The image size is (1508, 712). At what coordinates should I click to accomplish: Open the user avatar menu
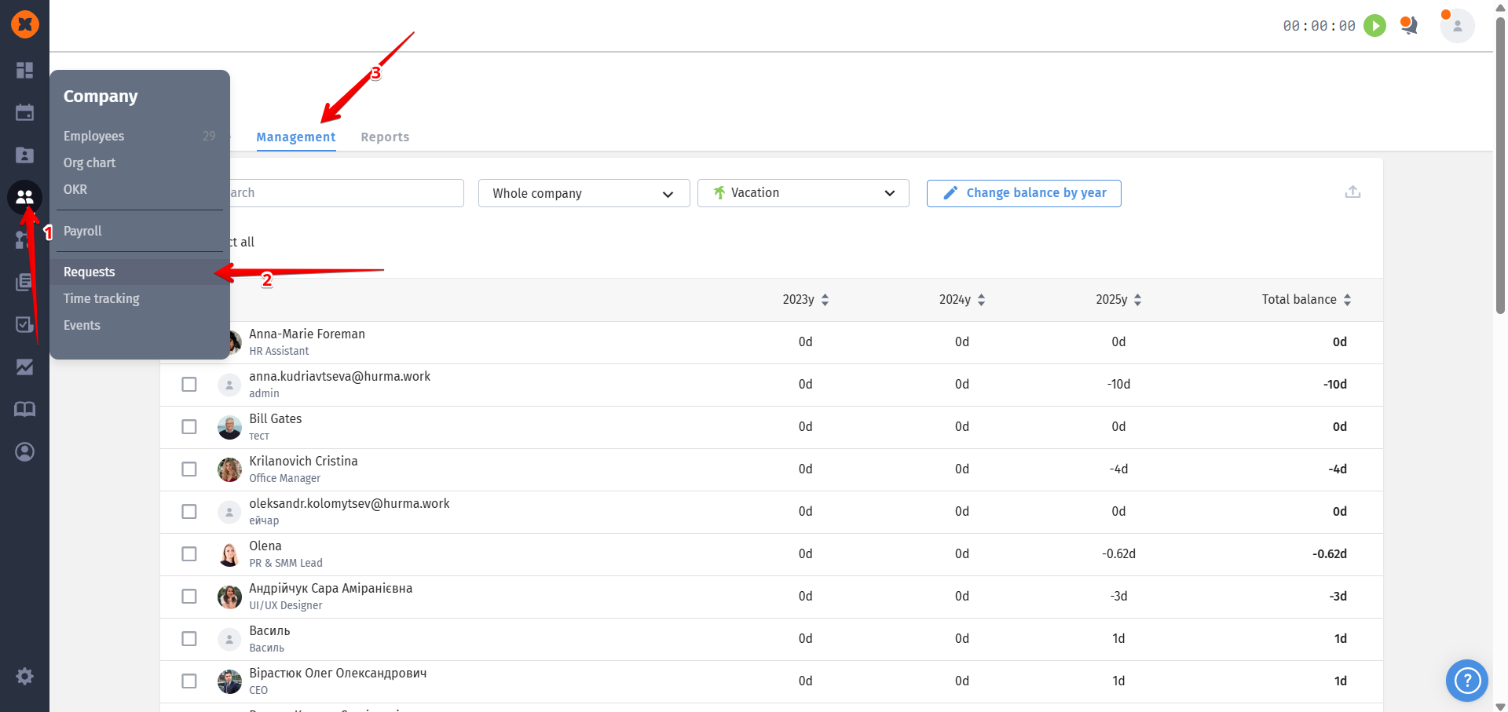point(1457,26)
